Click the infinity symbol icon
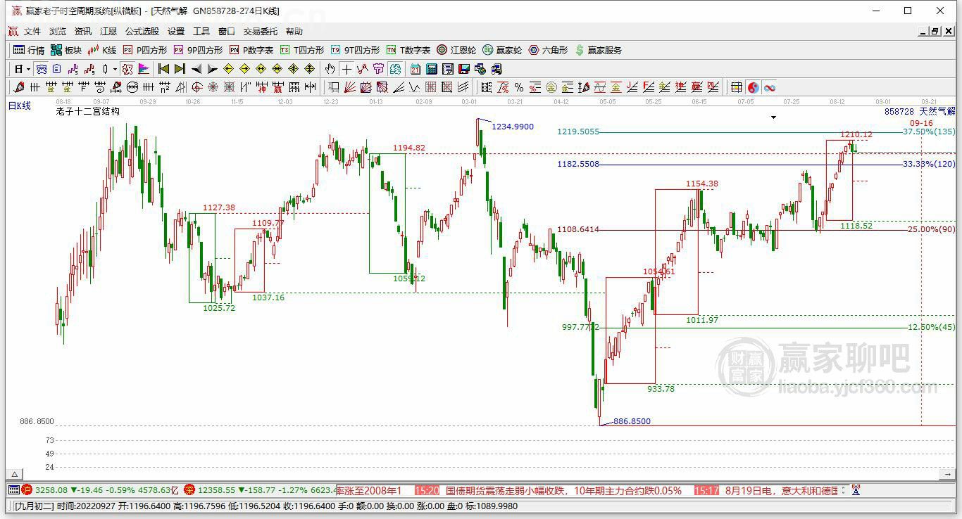This screenshot has height=519, width=962. click(x=770, y=87)
